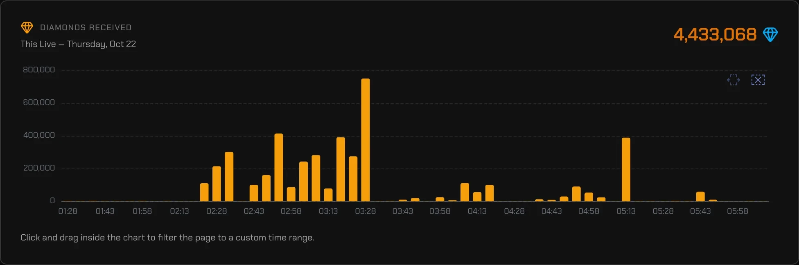Click the 04:28 time label
Viewport: 799px width, 265px height.
click(514, 211)
